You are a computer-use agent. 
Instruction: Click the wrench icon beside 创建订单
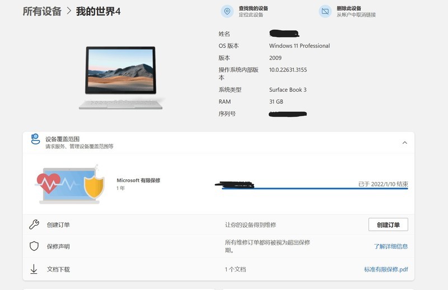34,224
